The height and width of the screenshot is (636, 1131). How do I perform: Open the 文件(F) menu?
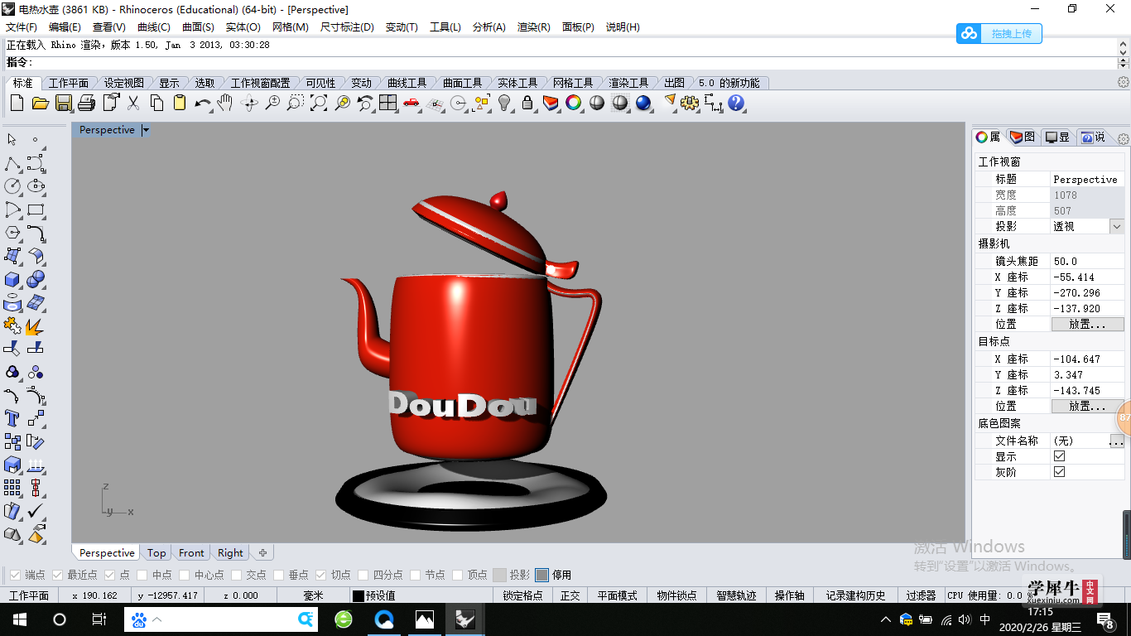22,27
